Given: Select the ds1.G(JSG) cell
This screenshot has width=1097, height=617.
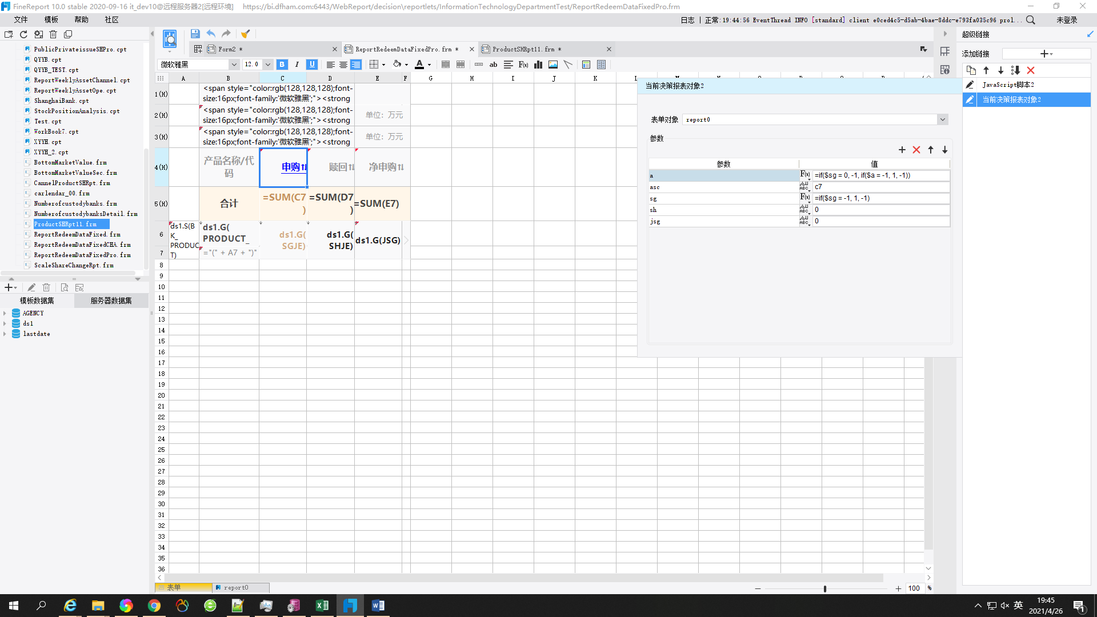Looking at the screenshot, I should point(378,240).
